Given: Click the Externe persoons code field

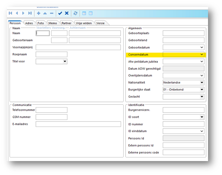Looking at the screenshot, I should 183,152.
